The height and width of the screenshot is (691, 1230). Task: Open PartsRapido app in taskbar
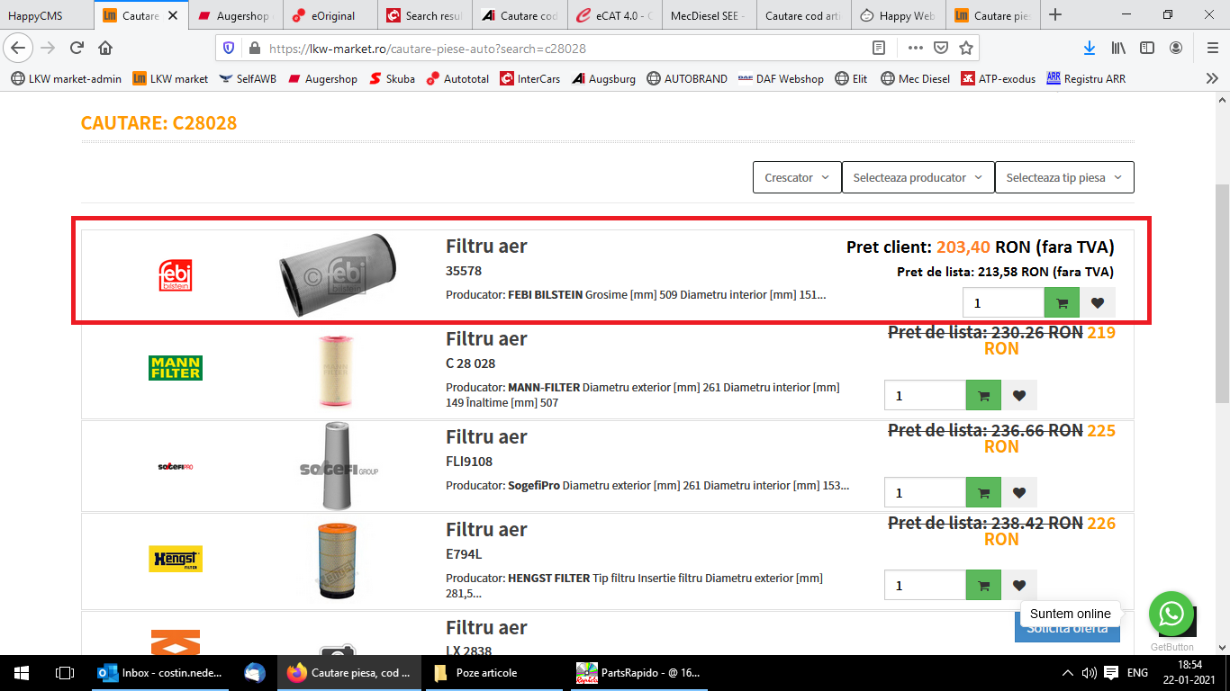pyautogui.click(x=641, y=672)
